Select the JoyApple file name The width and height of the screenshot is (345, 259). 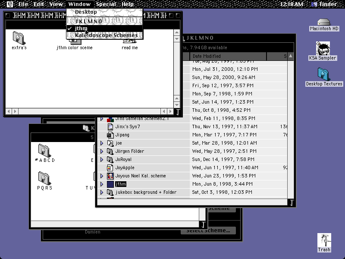(125, 167)
